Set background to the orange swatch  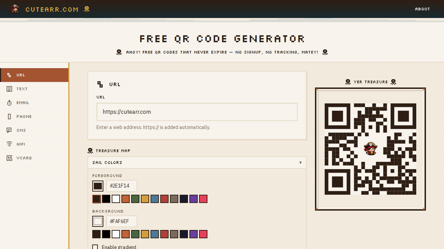click(x=125, y=234)
